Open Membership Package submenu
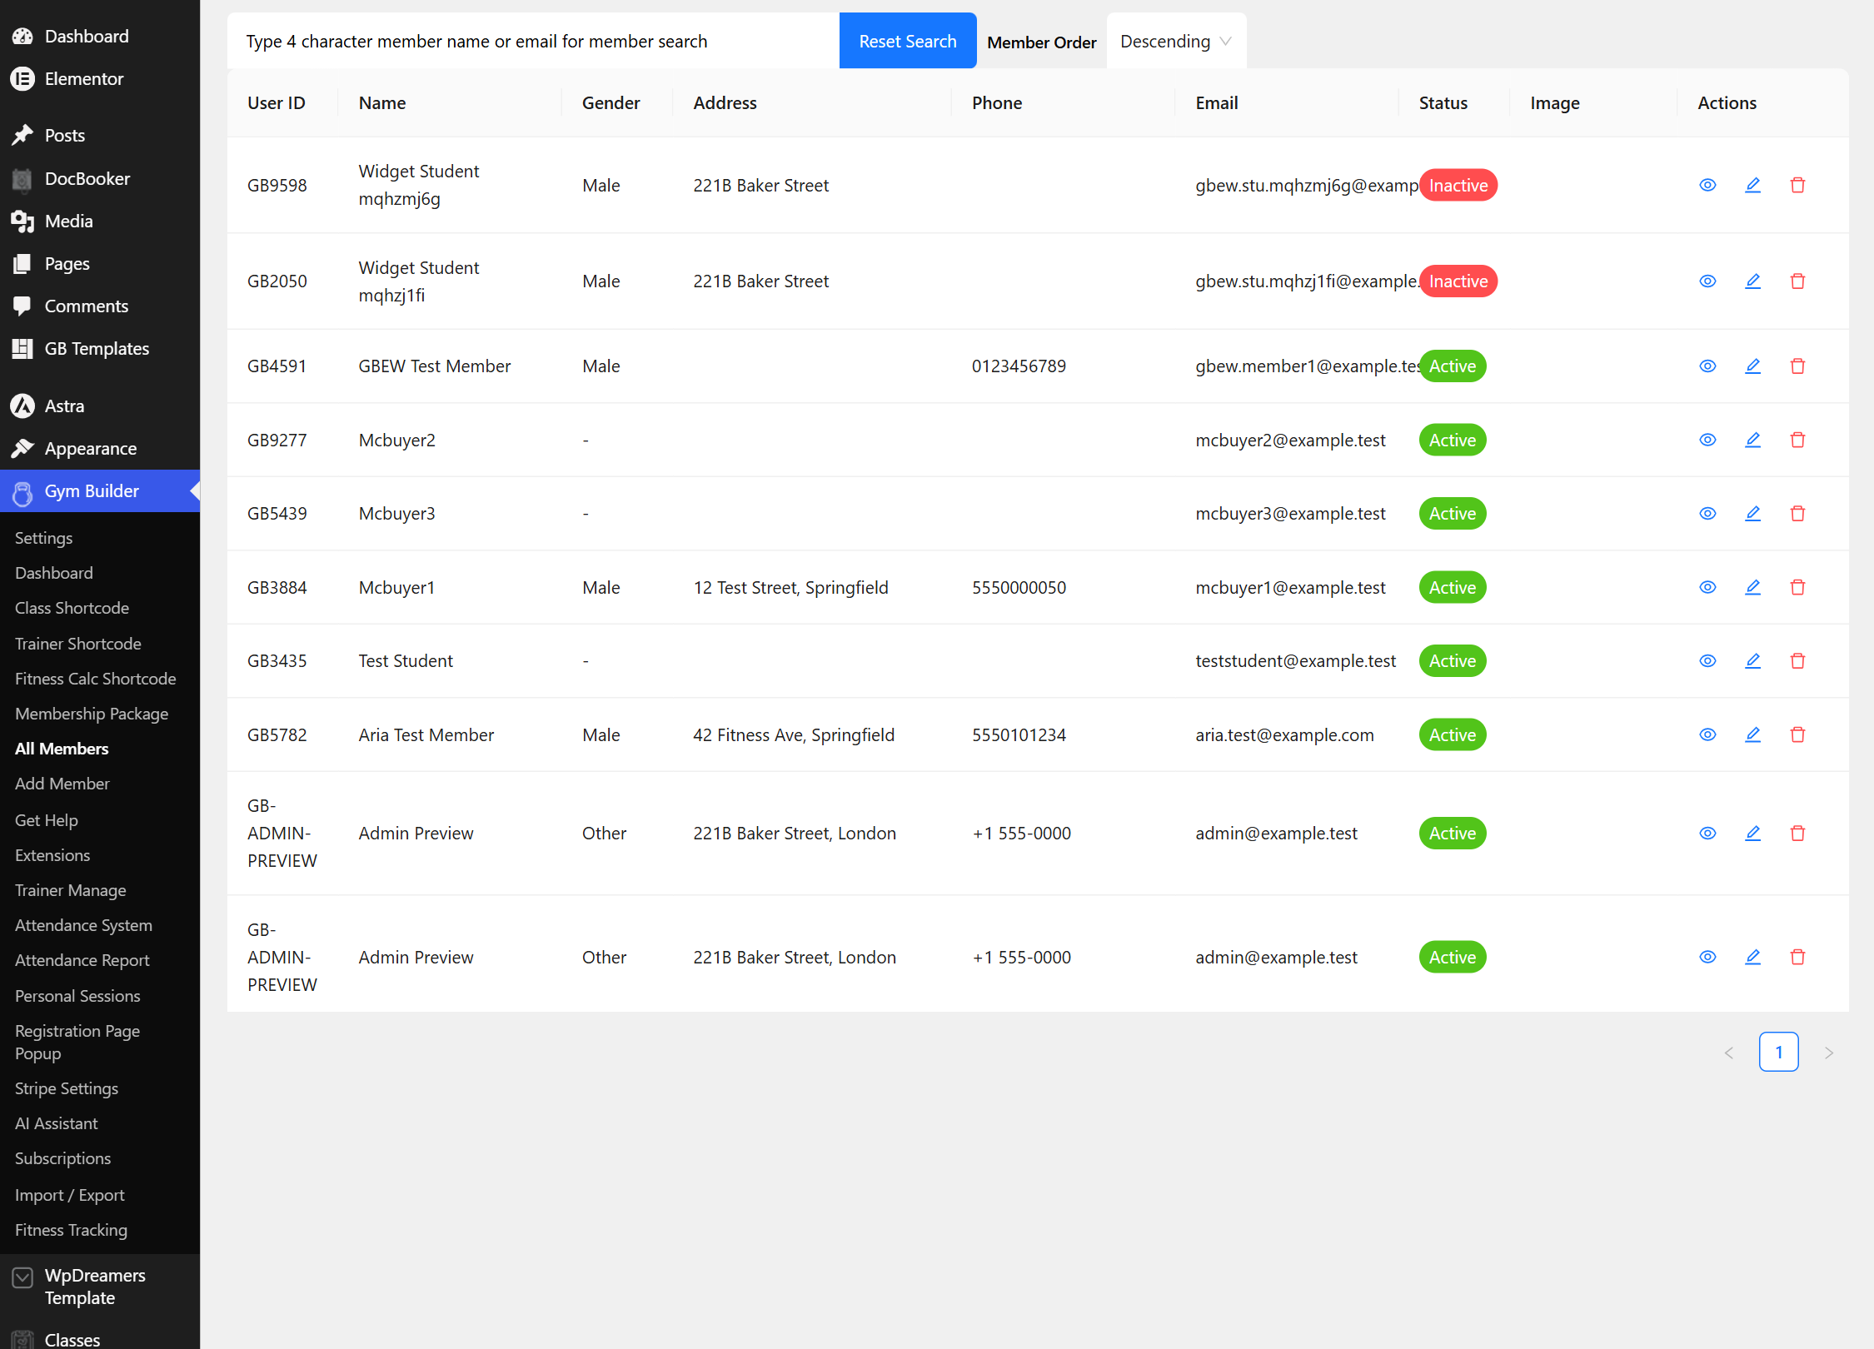 pos(92,714)
